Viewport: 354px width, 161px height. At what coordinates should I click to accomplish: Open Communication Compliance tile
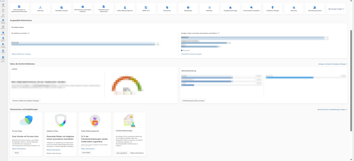(251, 9)
